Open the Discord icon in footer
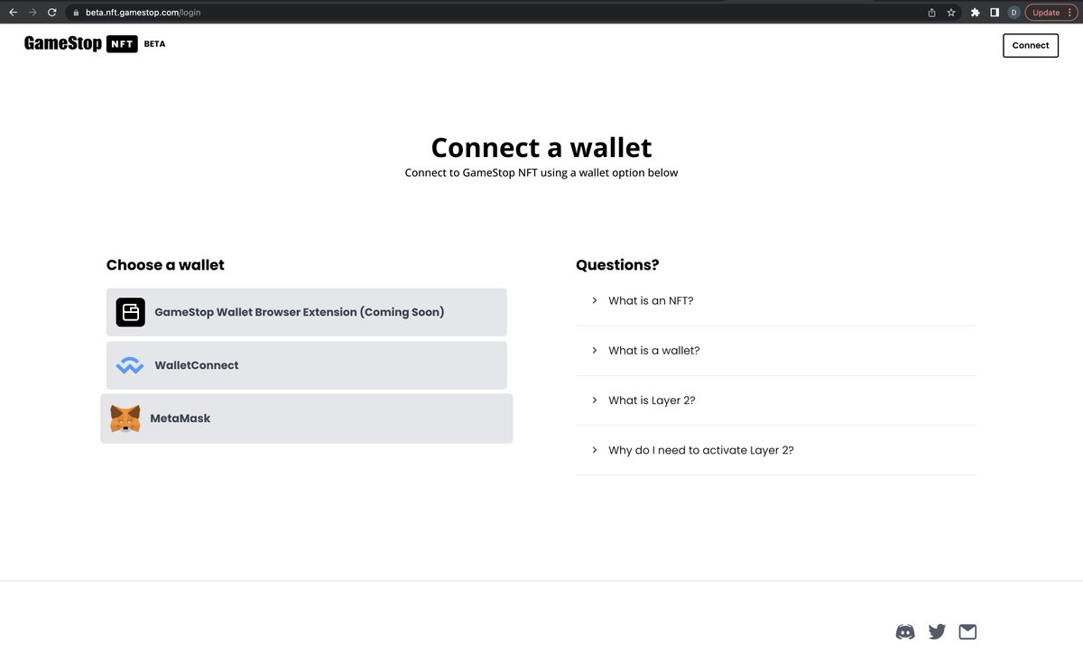Image resolution: width=1083 pixels, height=653 pixels. (x=905, y=631)
